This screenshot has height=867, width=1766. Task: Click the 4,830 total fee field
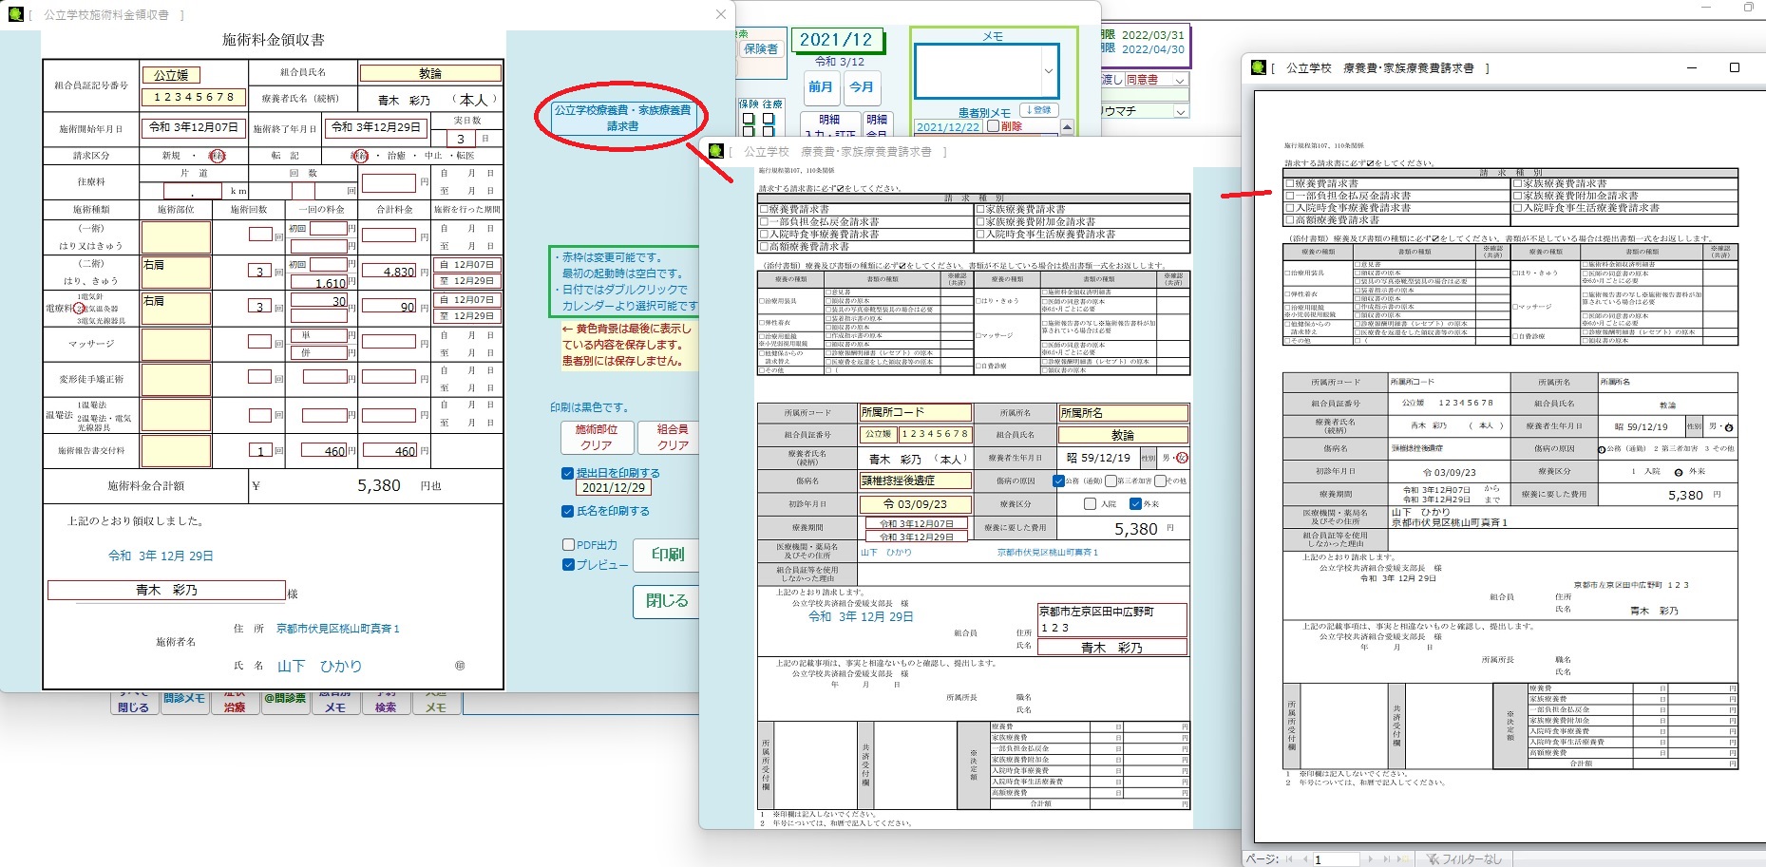coord(389,272)
